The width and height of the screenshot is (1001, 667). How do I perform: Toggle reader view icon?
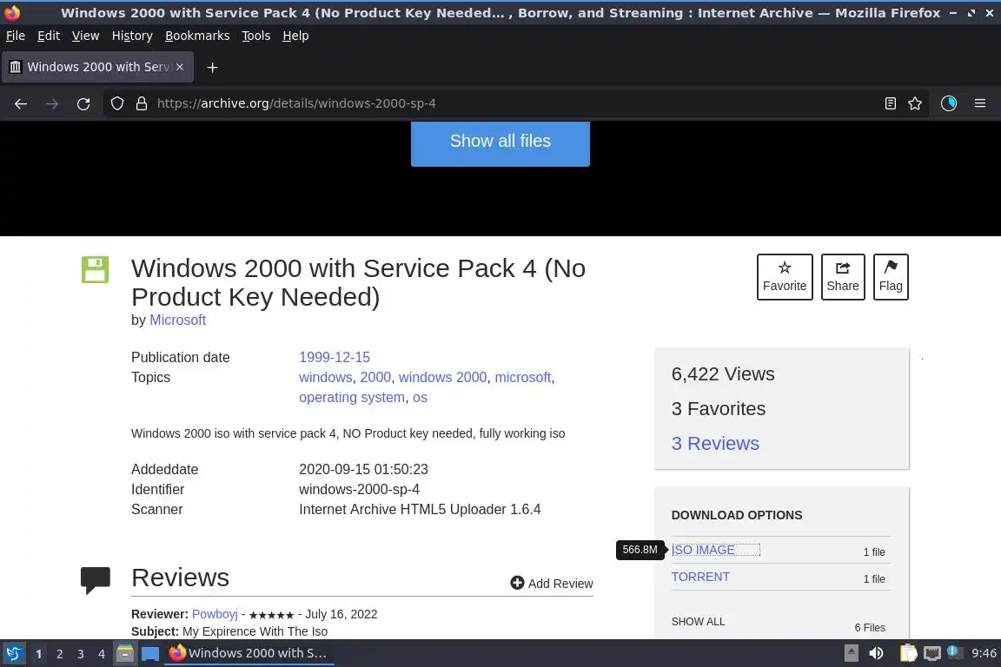(x=891, y=103)
